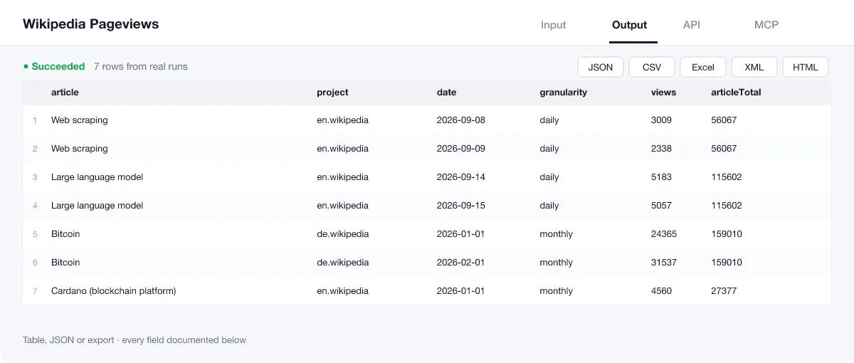Click the date 2026-09-08

tap(461, 120)
